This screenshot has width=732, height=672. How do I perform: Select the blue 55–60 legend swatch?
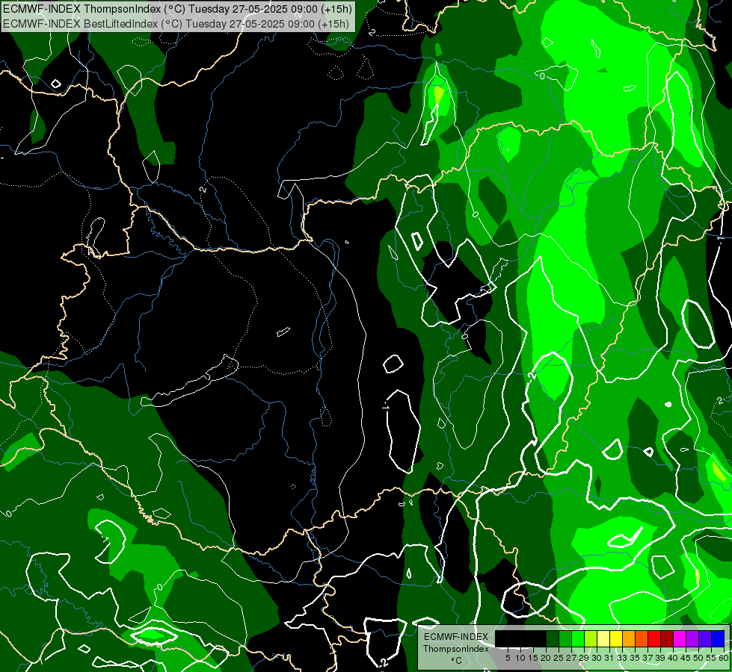click(x=718, y=638)
